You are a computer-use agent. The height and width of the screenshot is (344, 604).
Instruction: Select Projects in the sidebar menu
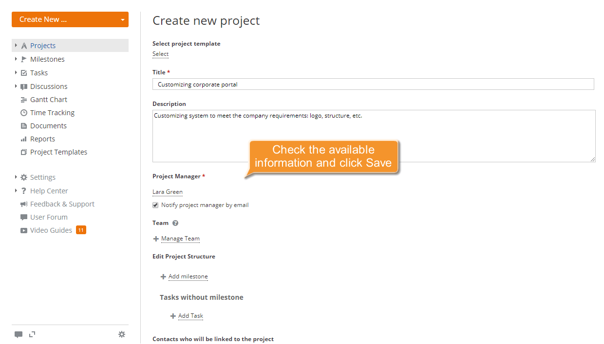43,45
